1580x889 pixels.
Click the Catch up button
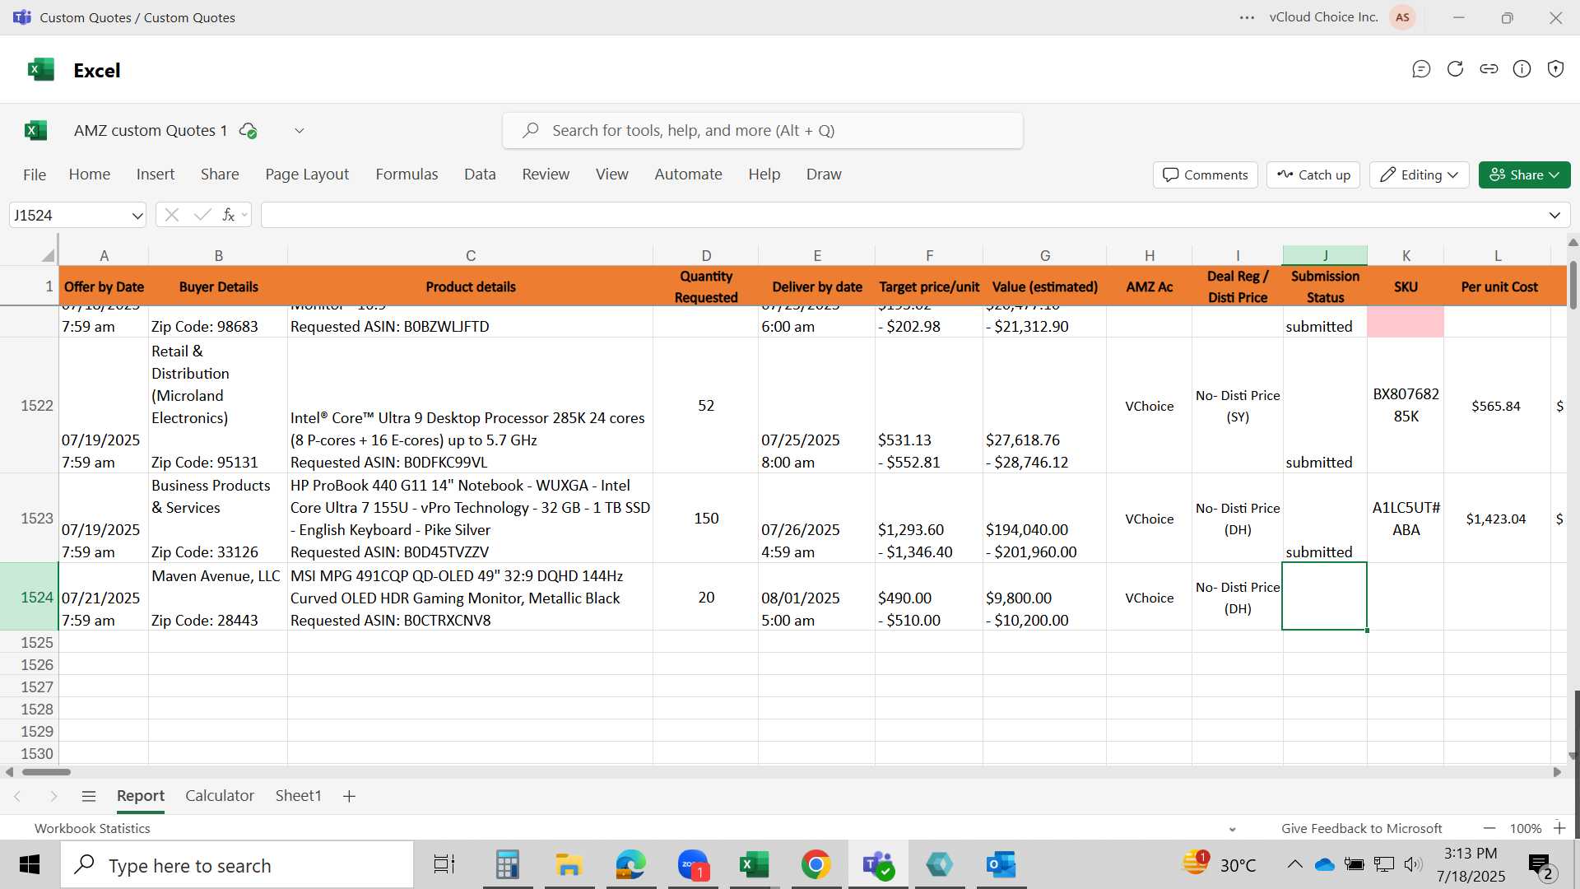pyautogui.click(x=1313, y=175)
